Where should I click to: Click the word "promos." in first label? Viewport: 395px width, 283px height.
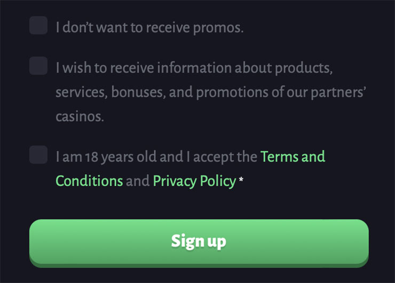pyautogui.click(x=219, y=28)
